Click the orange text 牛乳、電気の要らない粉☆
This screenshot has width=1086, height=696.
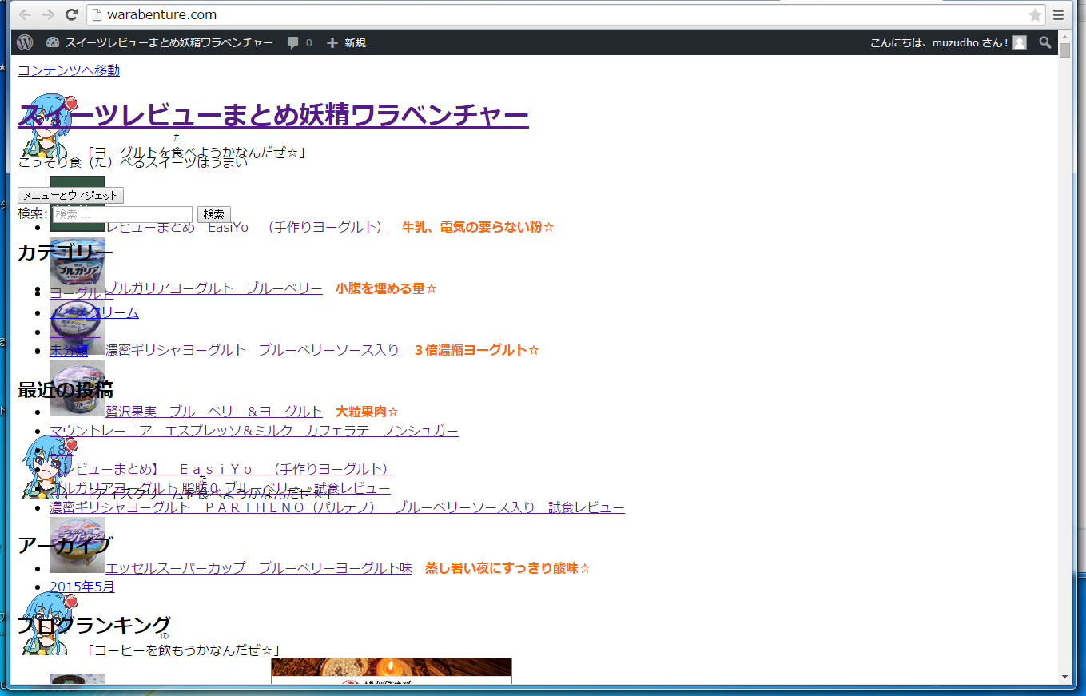478,227
